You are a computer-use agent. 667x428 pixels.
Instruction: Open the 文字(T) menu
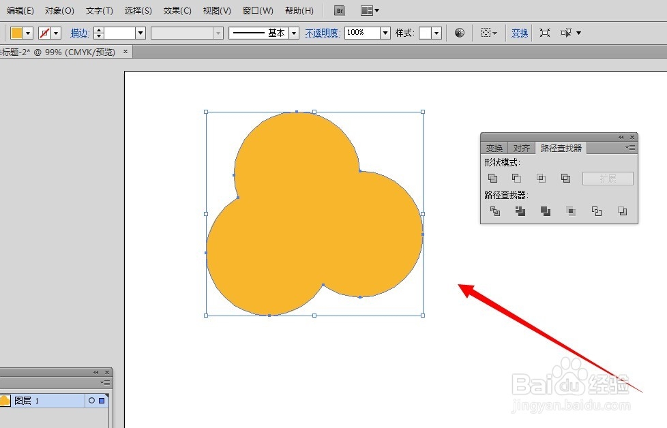[x=99, y=11]
